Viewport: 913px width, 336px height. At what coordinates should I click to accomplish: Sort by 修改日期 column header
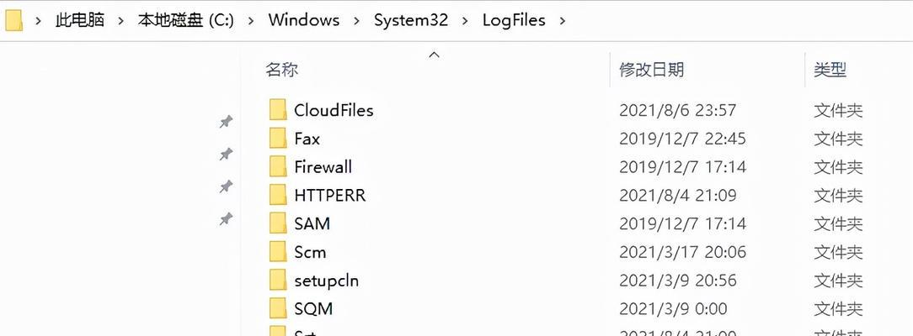[652, 71]
